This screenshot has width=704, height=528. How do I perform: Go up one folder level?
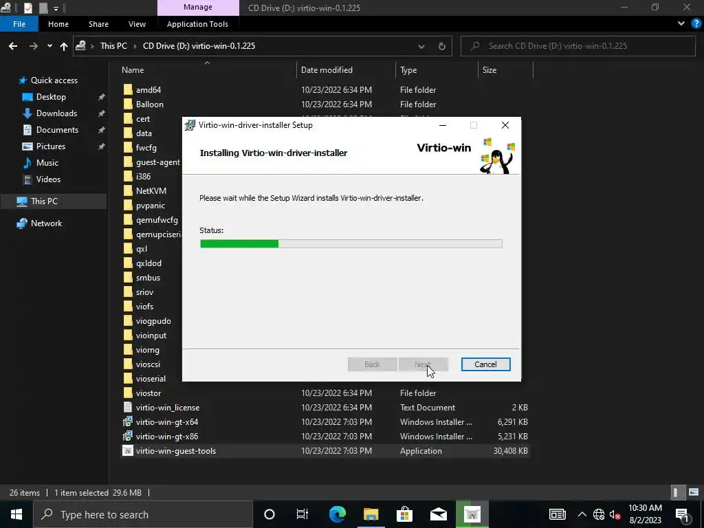pyautogui.click(x=64, y=46)
